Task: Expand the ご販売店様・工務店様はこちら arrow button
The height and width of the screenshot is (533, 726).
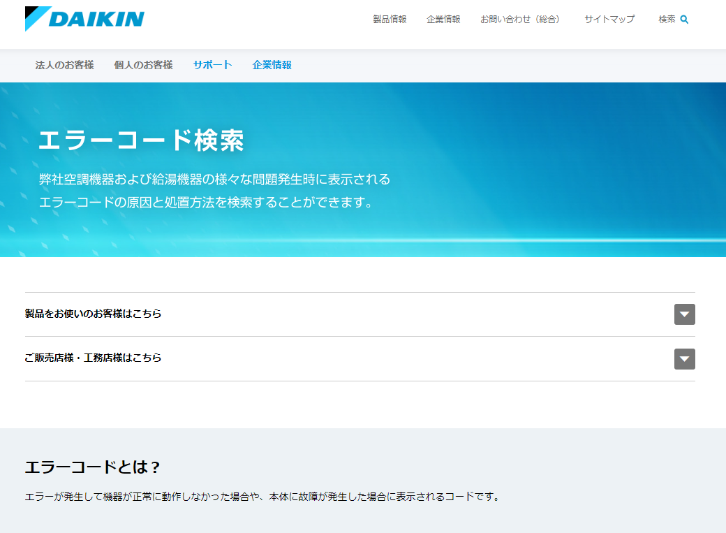Action: click(684, 359)
